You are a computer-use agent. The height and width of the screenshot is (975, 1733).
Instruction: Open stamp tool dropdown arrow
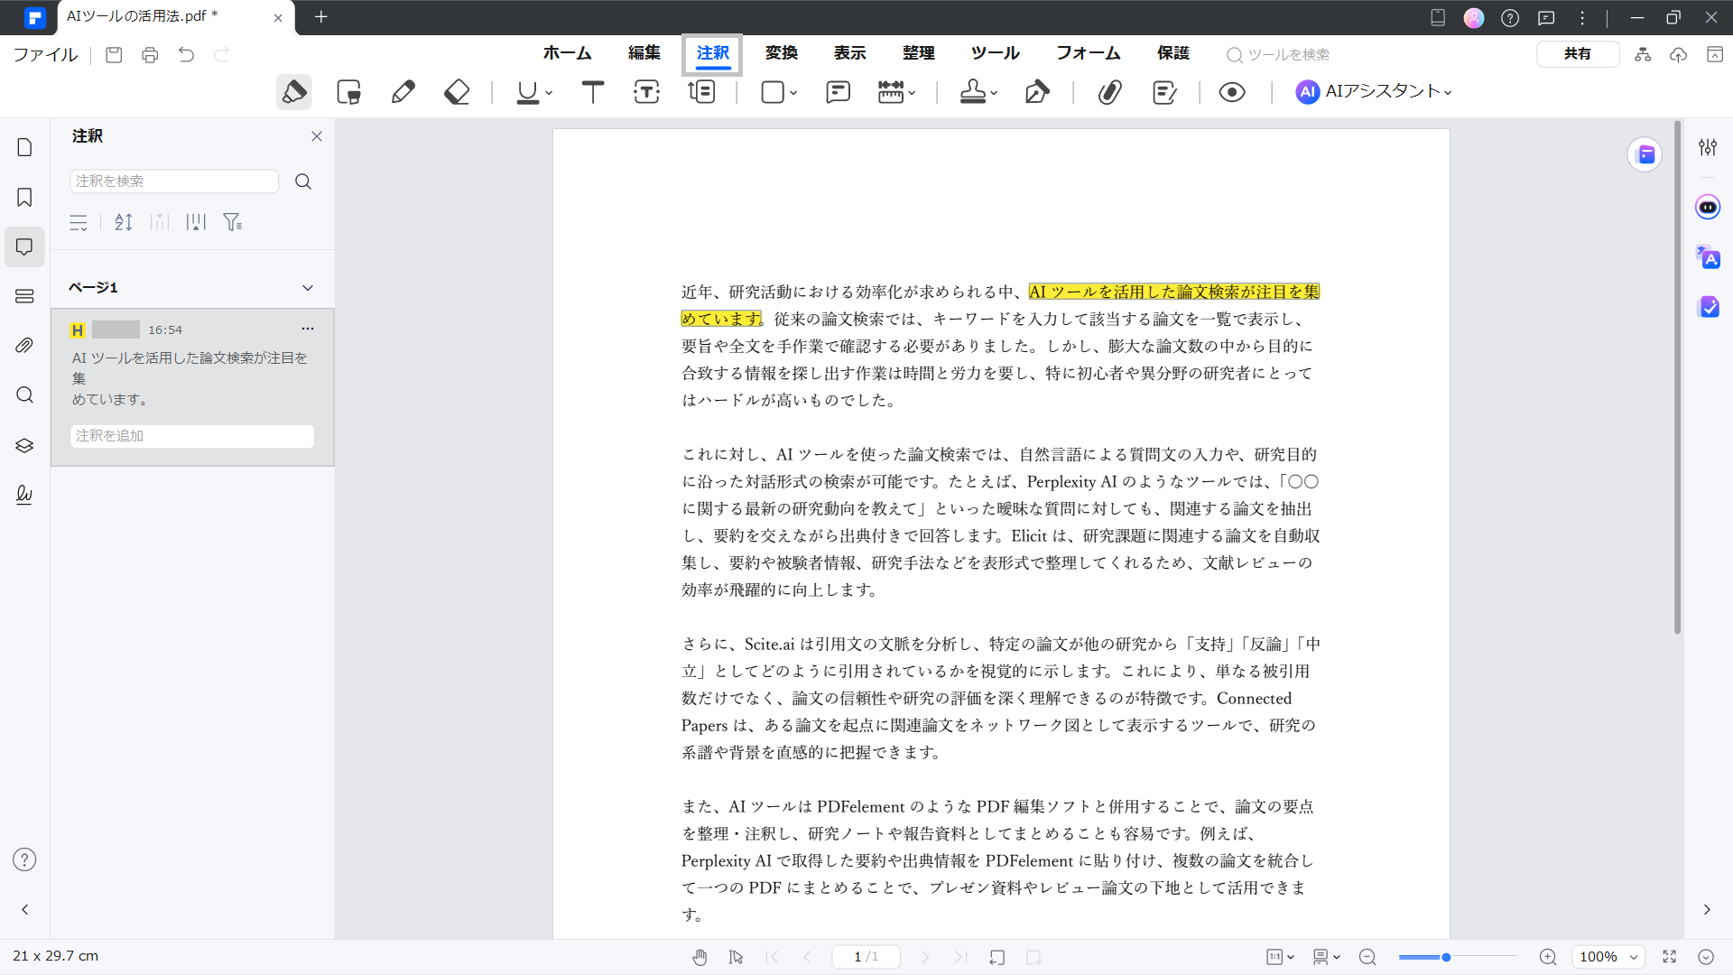point(994,93)
